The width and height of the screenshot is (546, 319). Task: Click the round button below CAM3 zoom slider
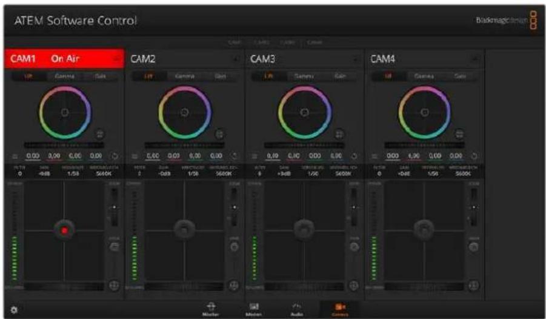354,247
